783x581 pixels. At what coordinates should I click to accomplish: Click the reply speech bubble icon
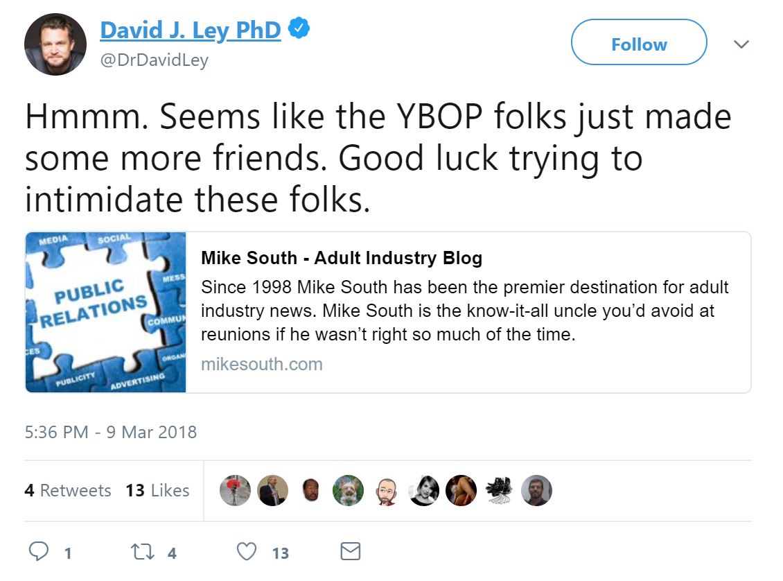39,552
